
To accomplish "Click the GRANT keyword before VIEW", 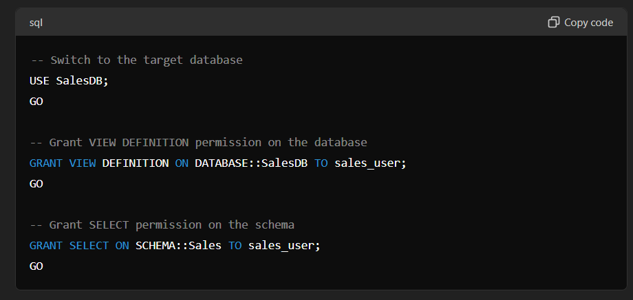I will (46, 163).
